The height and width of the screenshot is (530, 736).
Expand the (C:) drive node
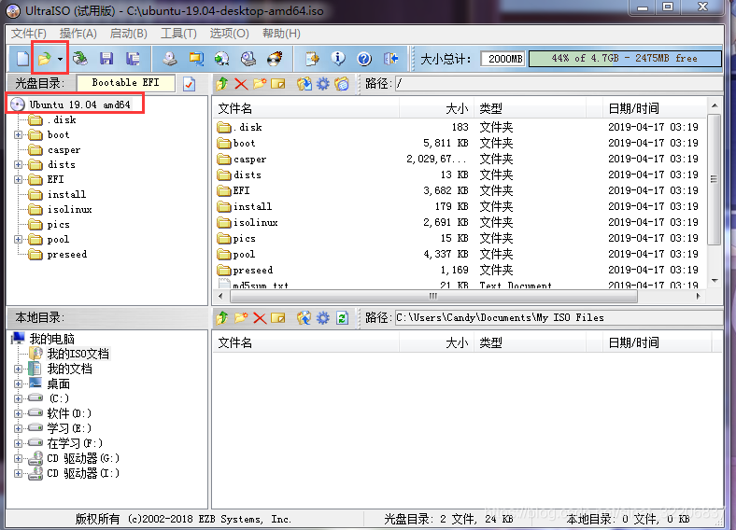coord(18,398)
